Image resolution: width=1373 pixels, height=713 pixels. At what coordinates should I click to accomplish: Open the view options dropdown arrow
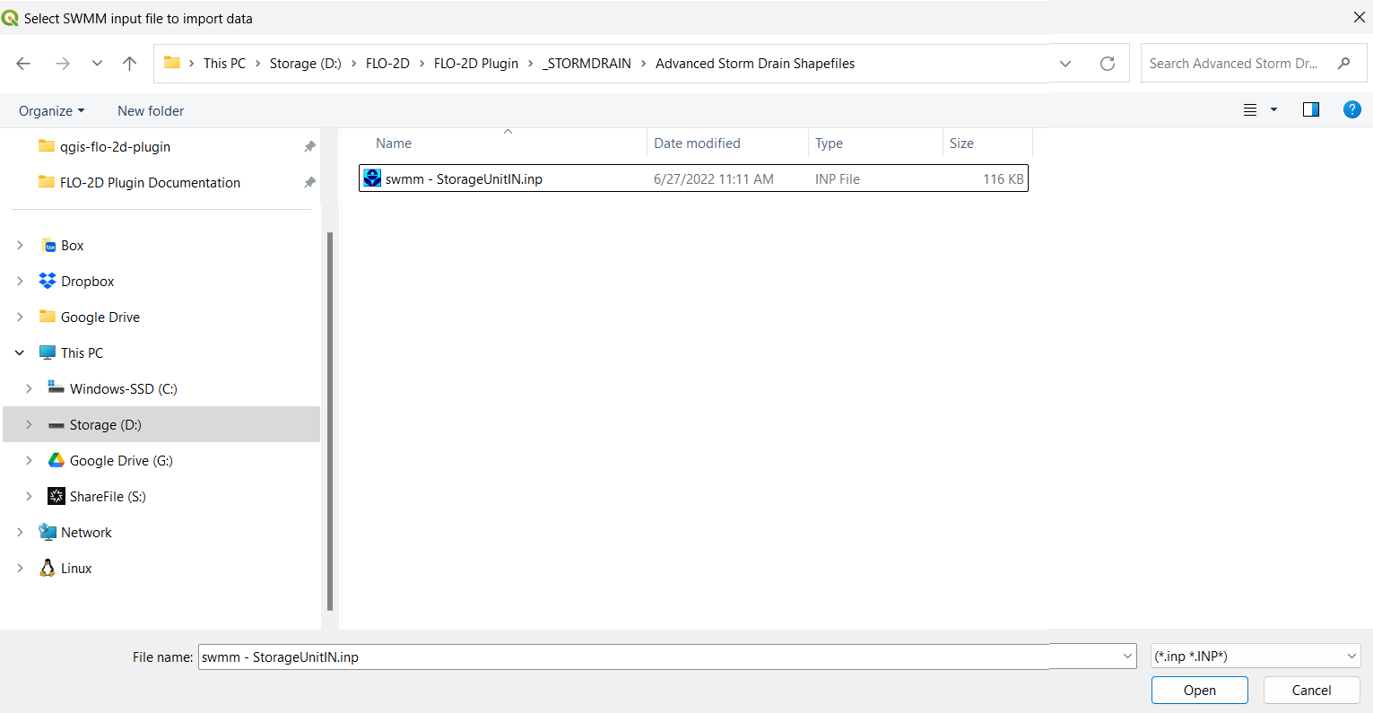pyautogui.click(x=1273, y=110)
